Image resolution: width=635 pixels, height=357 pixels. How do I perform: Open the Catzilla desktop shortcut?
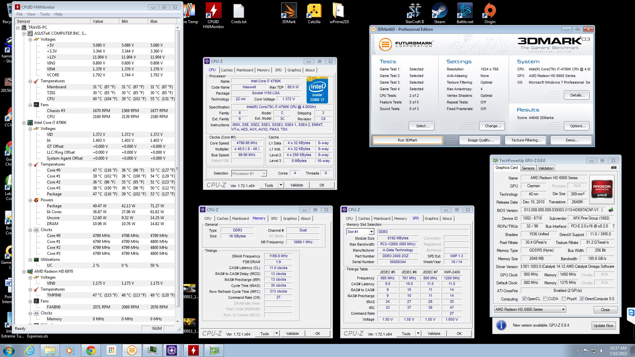314,13
